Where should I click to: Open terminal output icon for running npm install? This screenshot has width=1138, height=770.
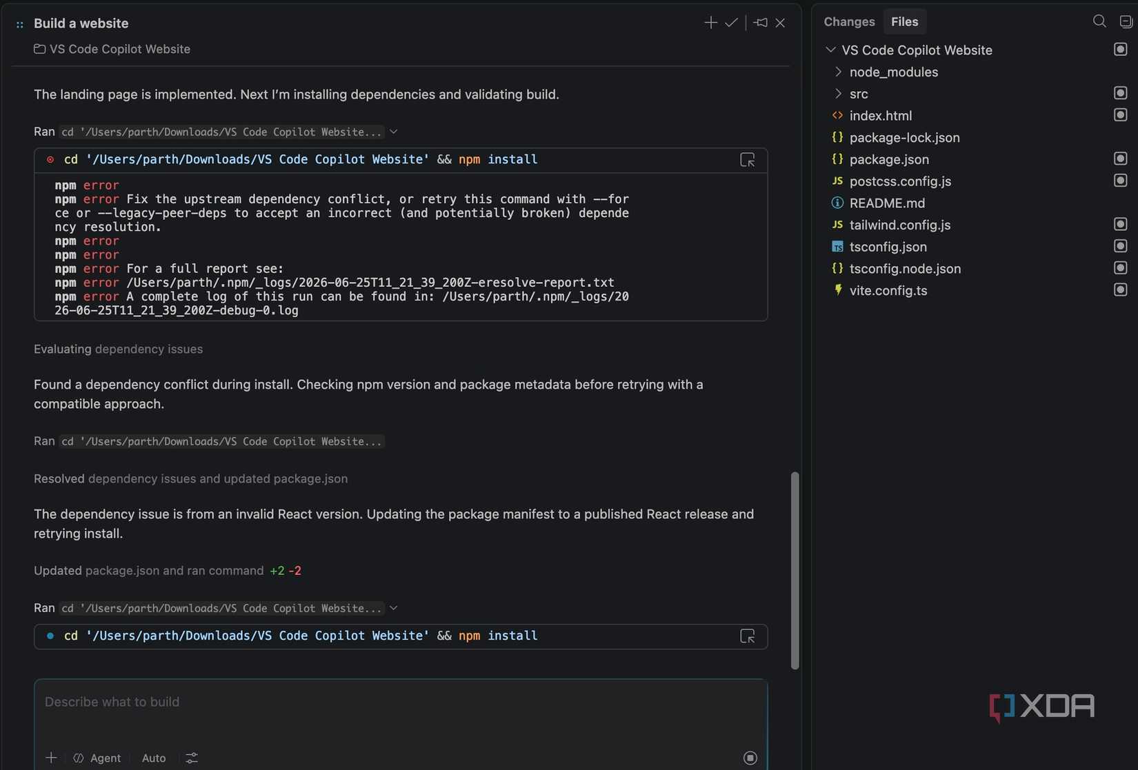click(x=747, y=636)
